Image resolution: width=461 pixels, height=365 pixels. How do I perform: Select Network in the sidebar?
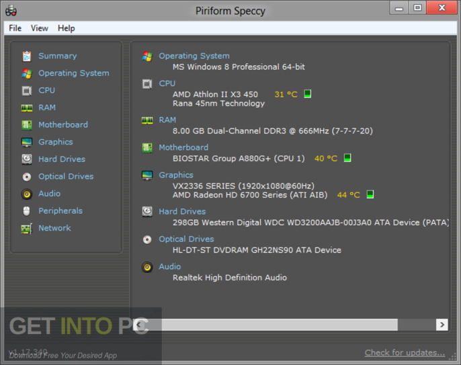coord(54,228)
